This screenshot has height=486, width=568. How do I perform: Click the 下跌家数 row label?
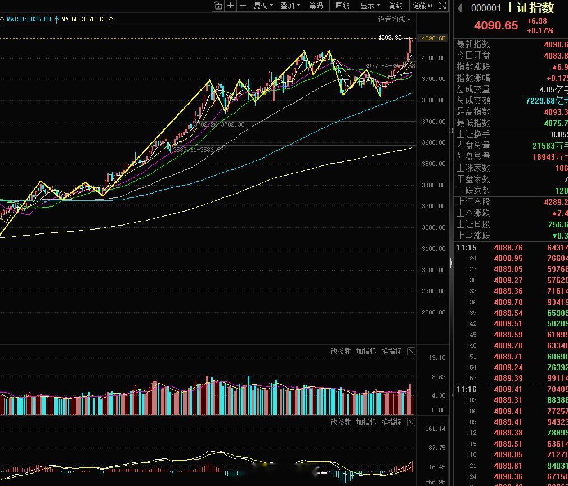click(x=473, y=190)
